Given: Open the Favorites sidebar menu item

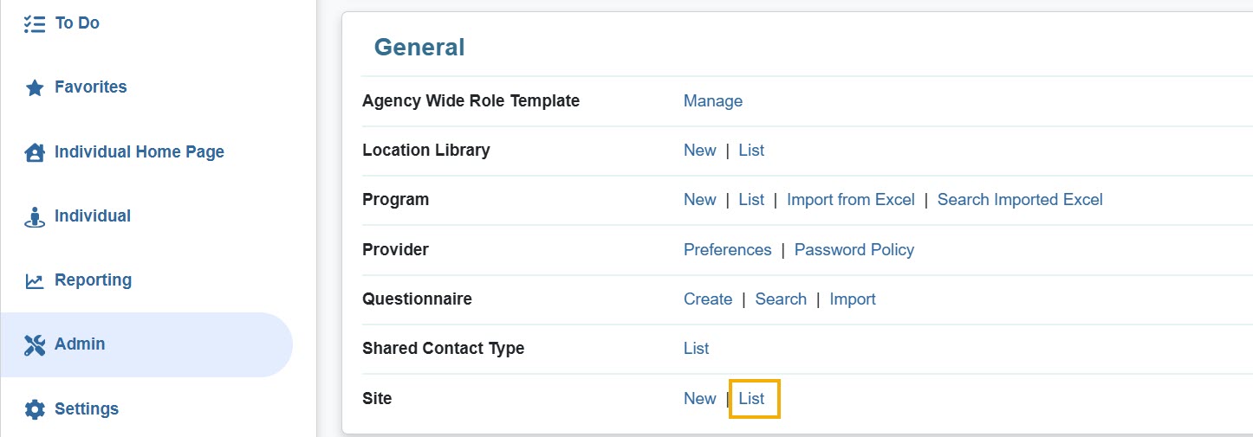Looking at the screenshot, I should coord(90,87).
